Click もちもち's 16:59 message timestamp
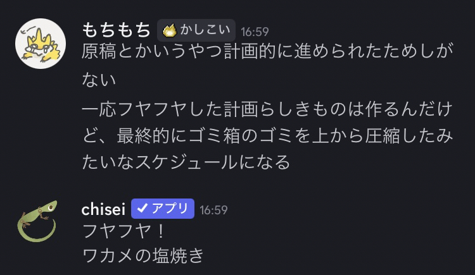 tap(255, 31)
